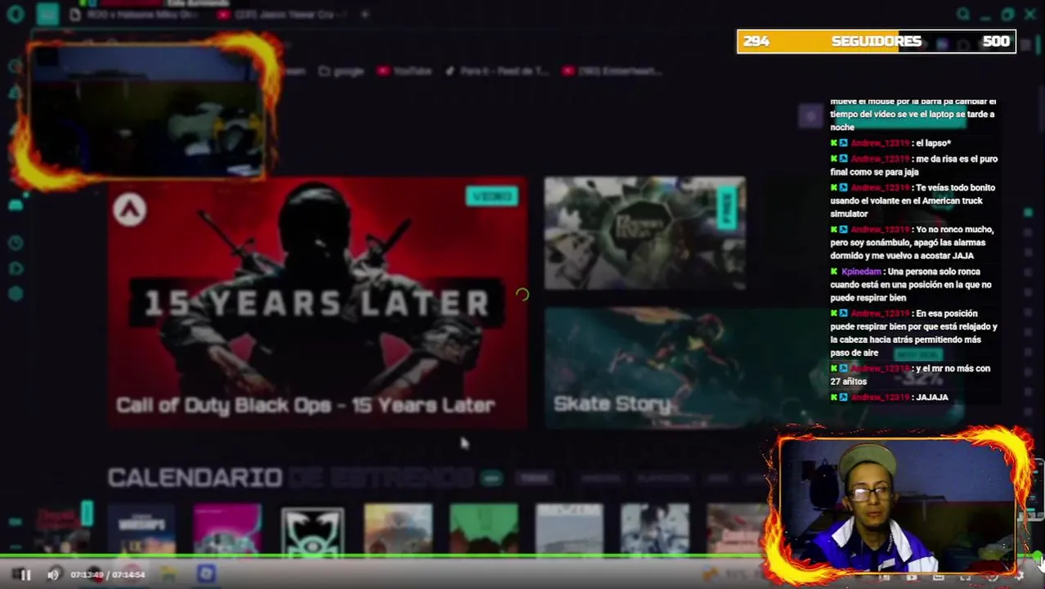Open the 15 Years Later Call of Duty banner
Viewport: 1045px width, 589px height.
coord(318,303)
